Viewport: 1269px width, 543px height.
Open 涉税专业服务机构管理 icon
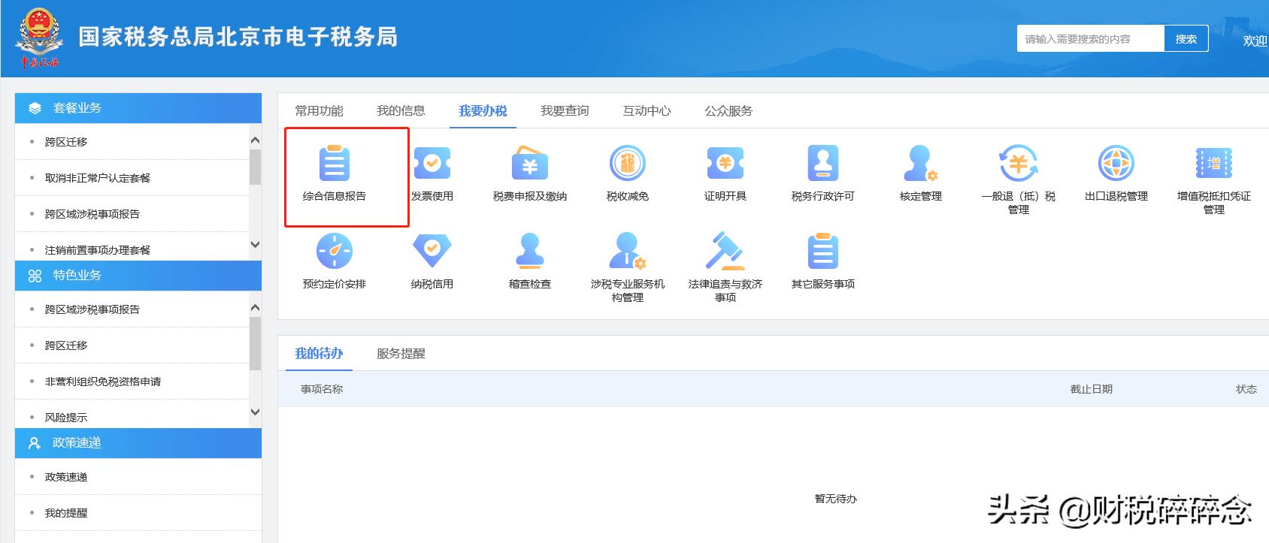[628, 251]
